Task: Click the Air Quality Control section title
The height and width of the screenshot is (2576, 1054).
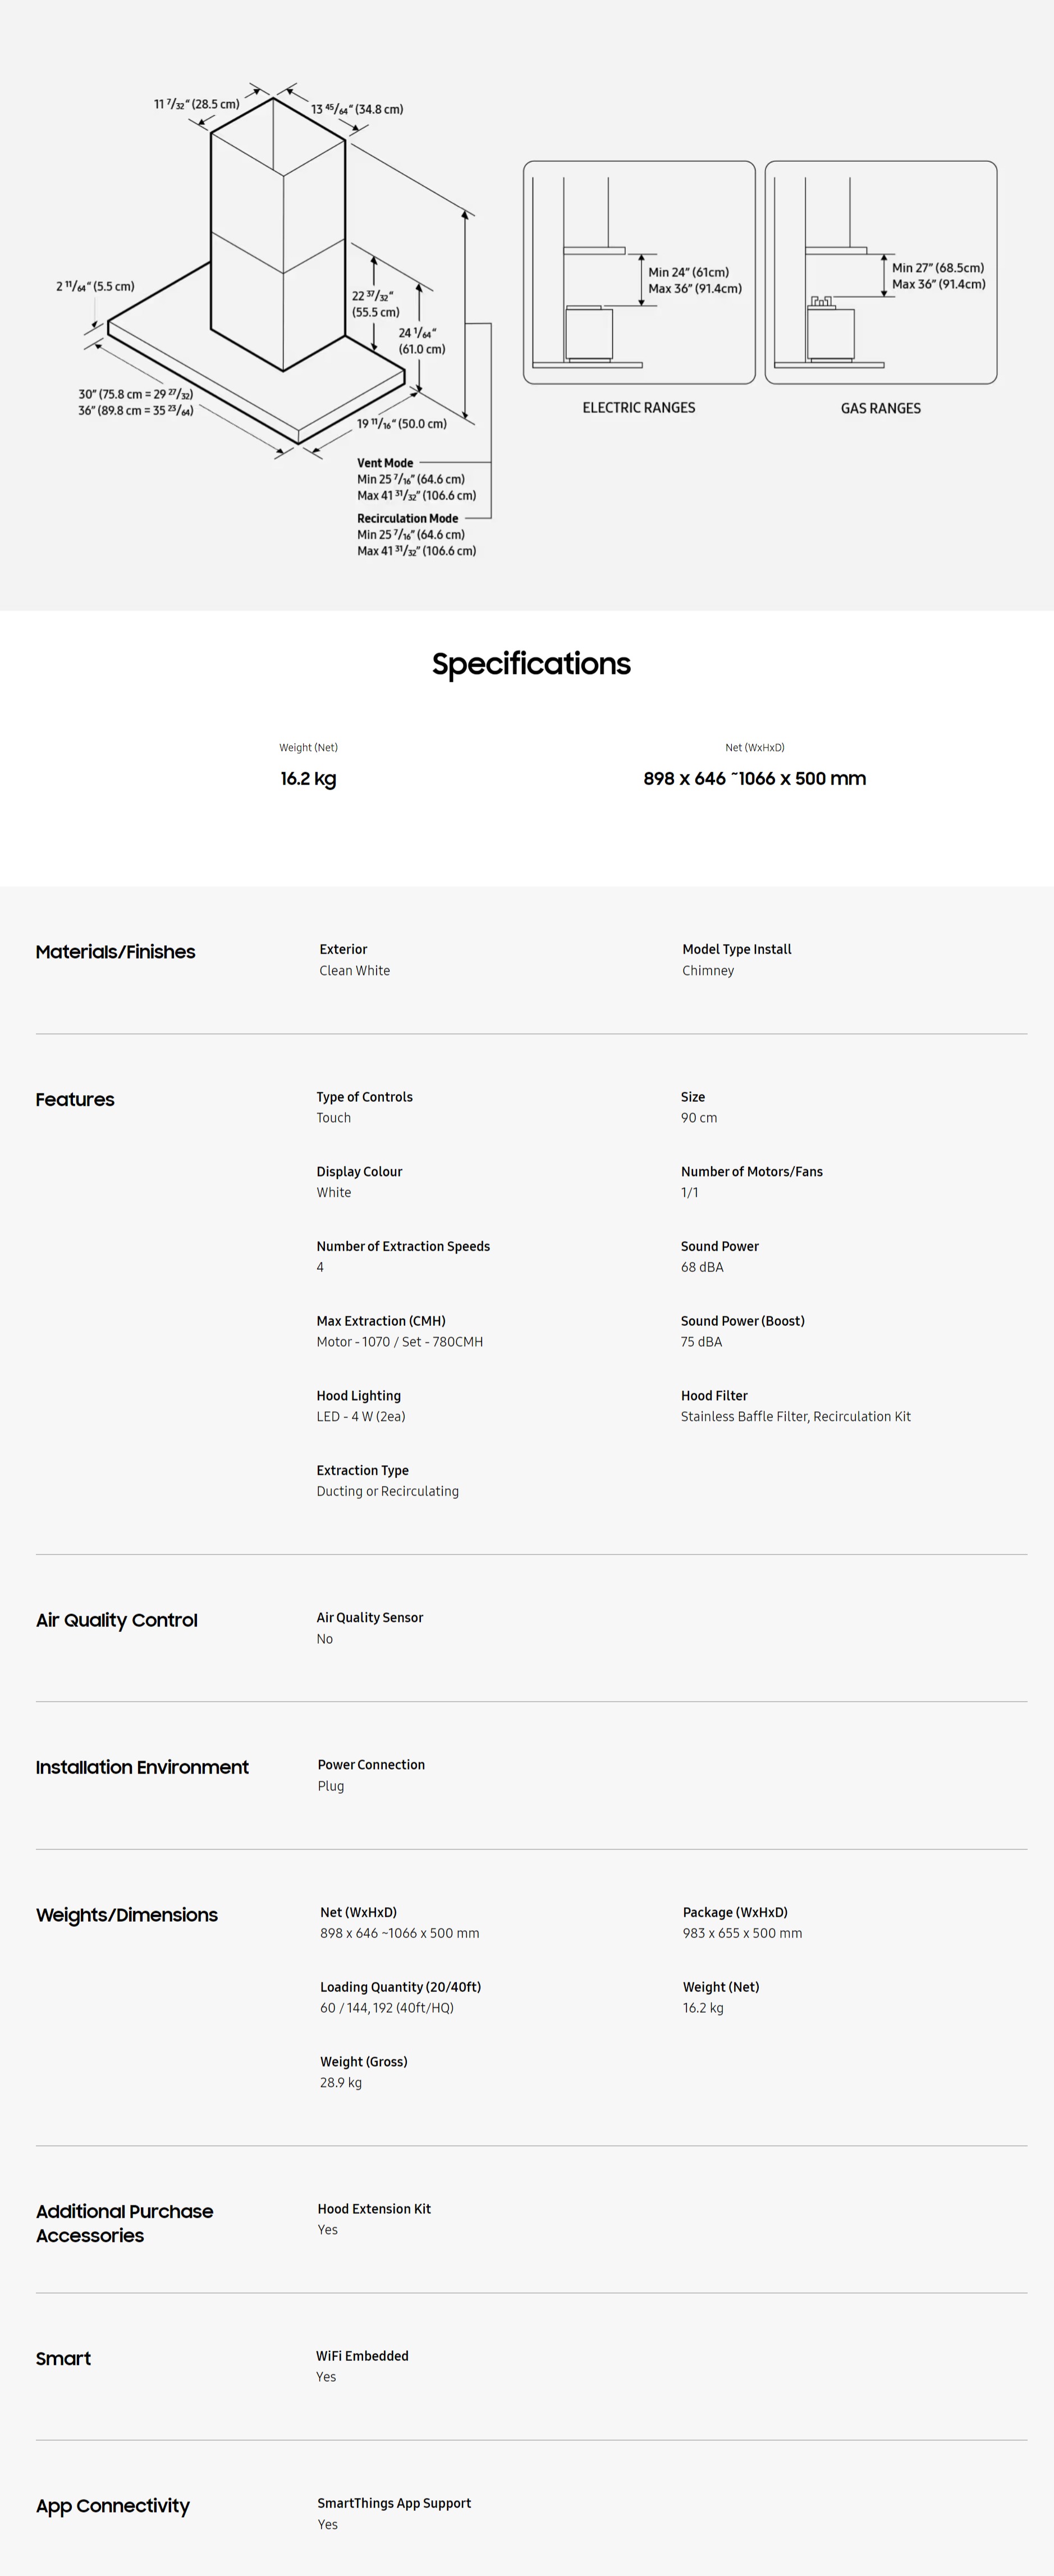Action: tap(117, 1620)
